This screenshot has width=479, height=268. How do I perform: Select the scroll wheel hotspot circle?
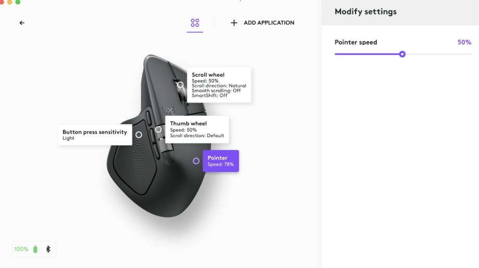pyautogui.click(x=180, y=85)
